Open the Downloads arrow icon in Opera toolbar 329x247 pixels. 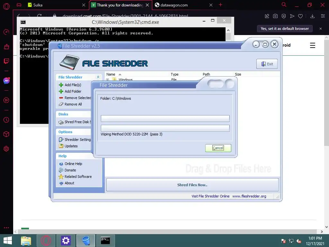pyautogui.click(x=312, y=16)
